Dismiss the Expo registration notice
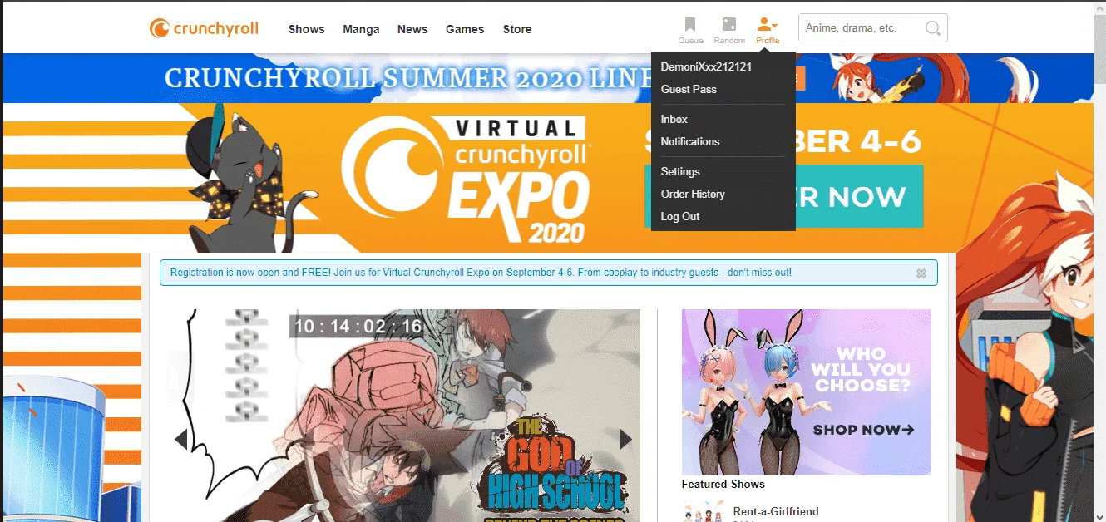The height and width of the screenshot is (522, 1106). pos(921,273)
